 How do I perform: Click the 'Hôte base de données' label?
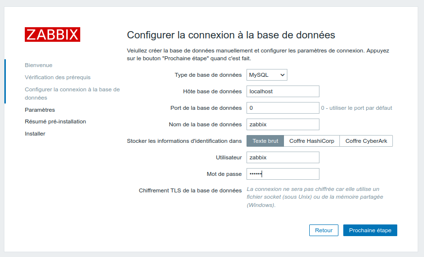(212, 91)
